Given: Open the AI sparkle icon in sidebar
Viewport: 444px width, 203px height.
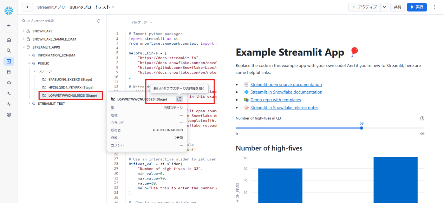Looking at the screenshot, I should [9, 93].
